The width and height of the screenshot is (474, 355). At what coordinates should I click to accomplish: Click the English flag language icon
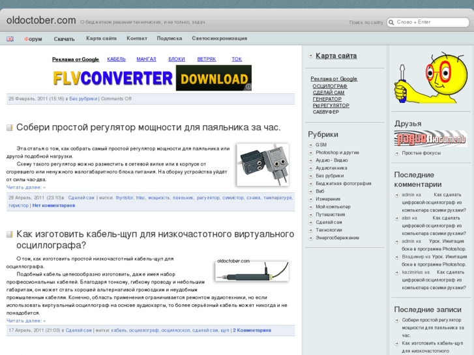pyautogui.click(x=10, y=39)
